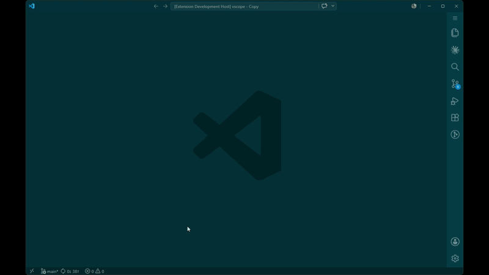This screenshot has width=489, height=275.
Task: Open problems panel showing 0 errors 0 warnings
Action: (95, 271)
